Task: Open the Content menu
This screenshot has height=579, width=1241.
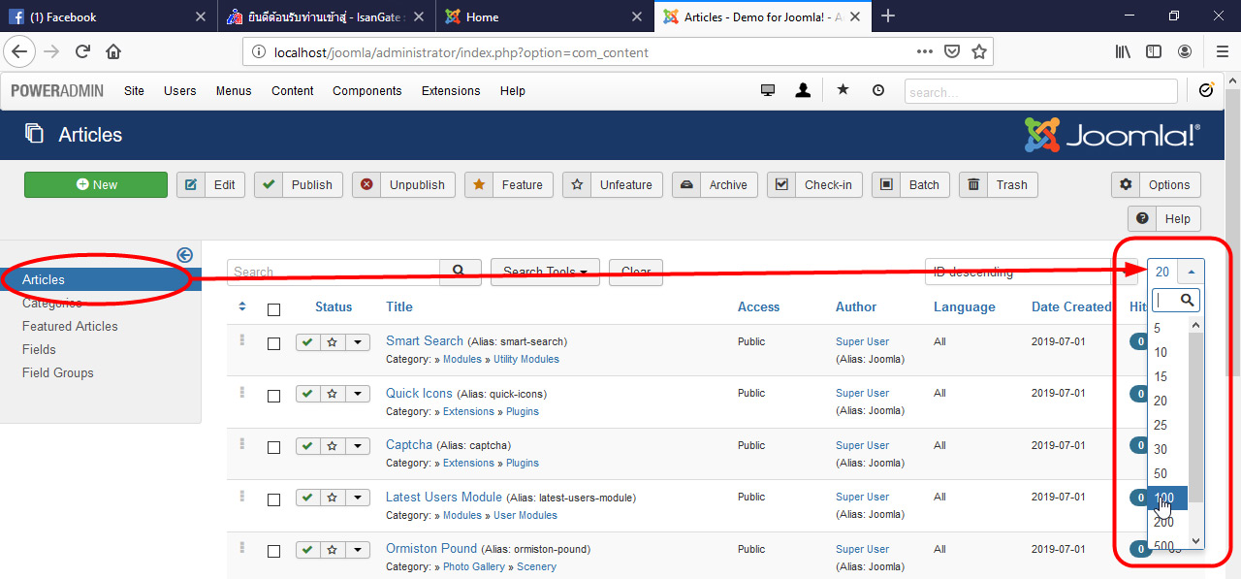Action: pos(292,90)
